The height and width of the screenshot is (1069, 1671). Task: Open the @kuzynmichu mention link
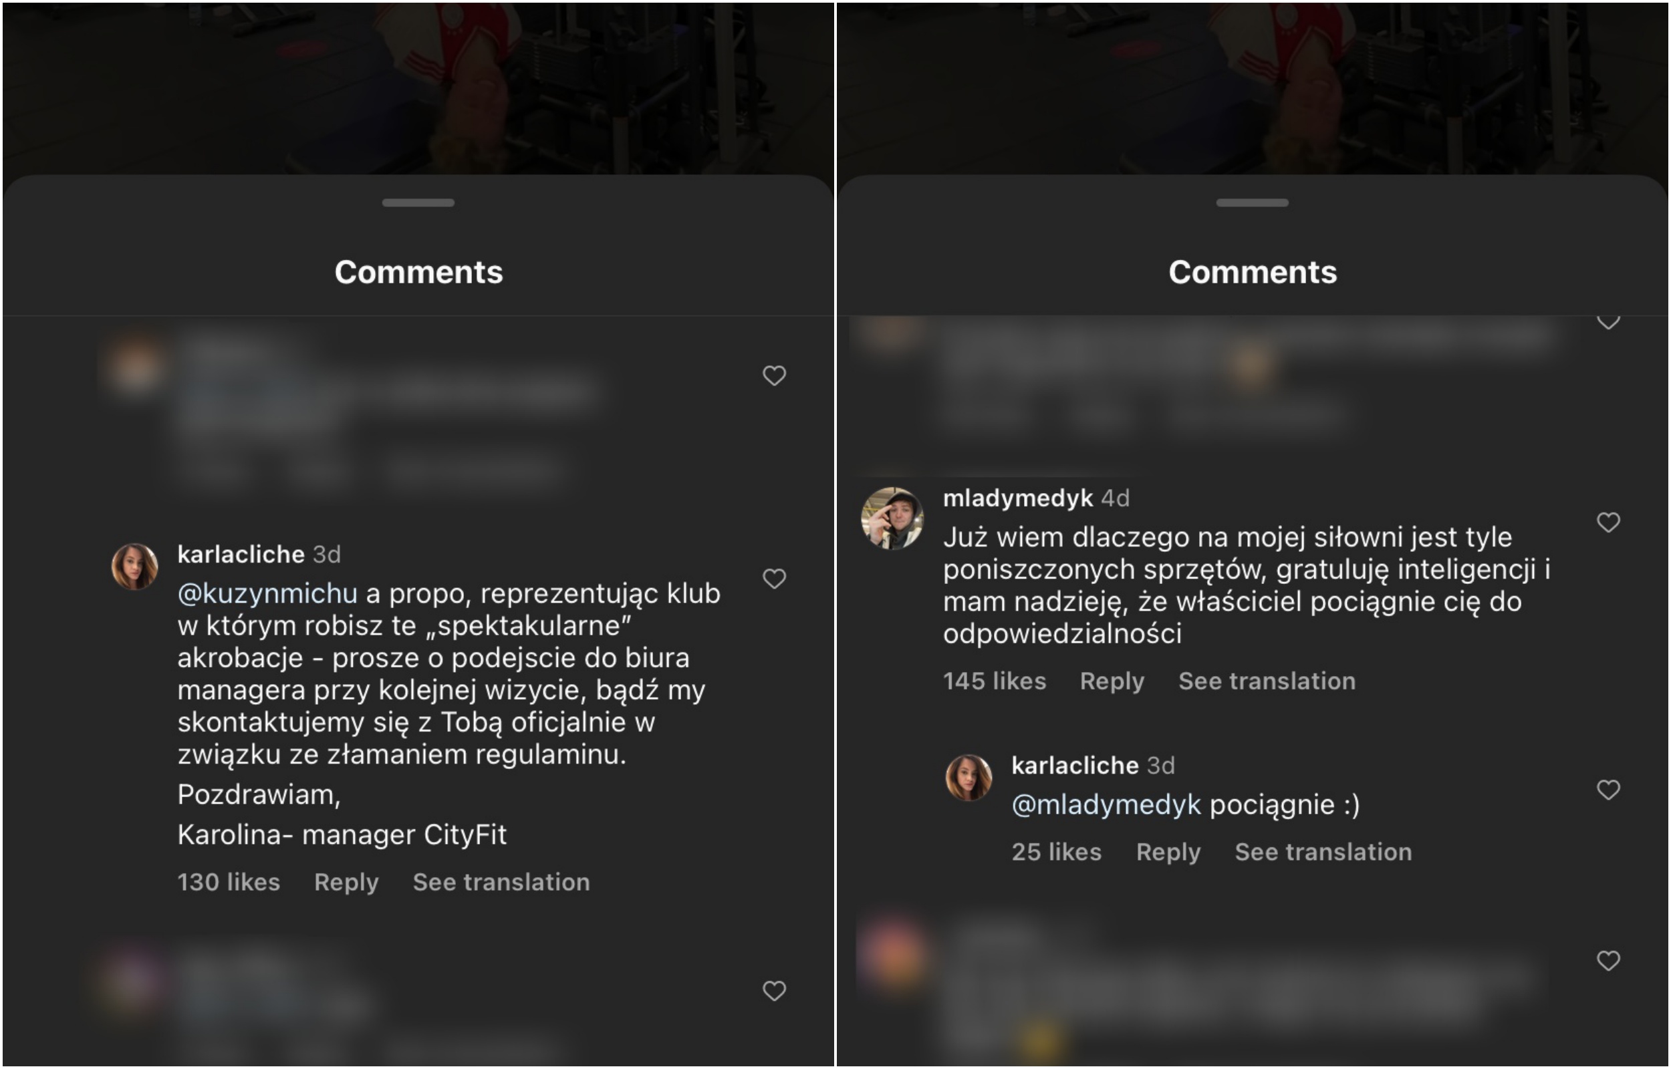coord(267,593)
